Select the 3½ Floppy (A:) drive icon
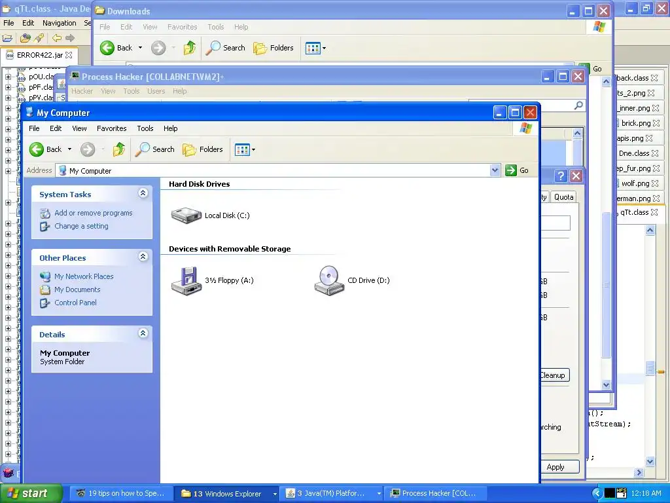 click(186, 280)
